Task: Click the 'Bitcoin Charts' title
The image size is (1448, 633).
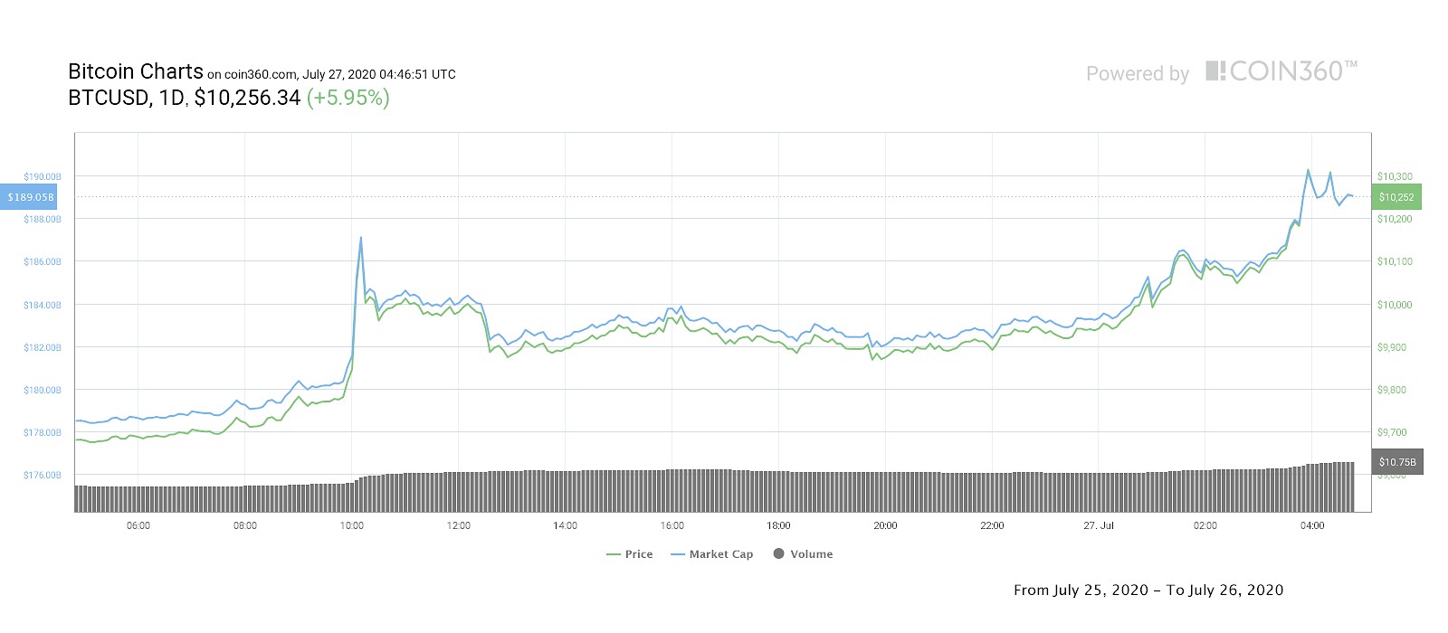Action: point(136,71)
